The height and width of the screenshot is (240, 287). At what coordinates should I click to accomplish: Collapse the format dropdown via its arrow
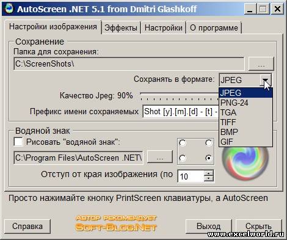point(265,80)
